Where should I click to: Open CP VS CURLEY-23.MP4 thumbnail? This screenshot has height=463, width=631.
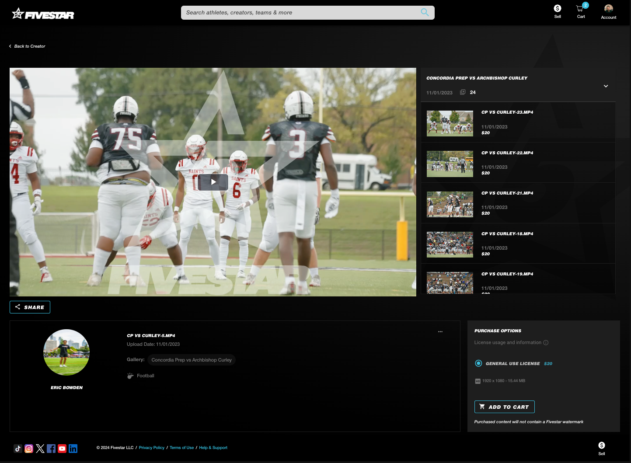click(450, 123)
